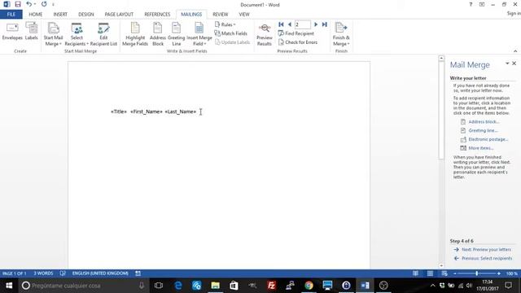Screen dimensions: 521x293
Task: Customize Quick Access Toolbar dropdown
Action: click(53, 5)
